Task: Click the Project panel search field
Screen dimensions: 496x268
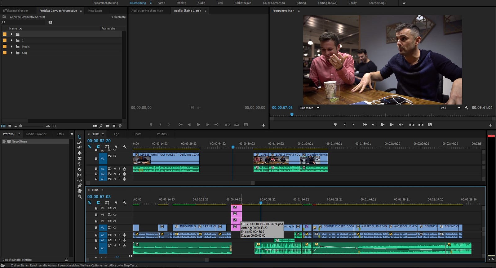Action: tap(25, 22)
